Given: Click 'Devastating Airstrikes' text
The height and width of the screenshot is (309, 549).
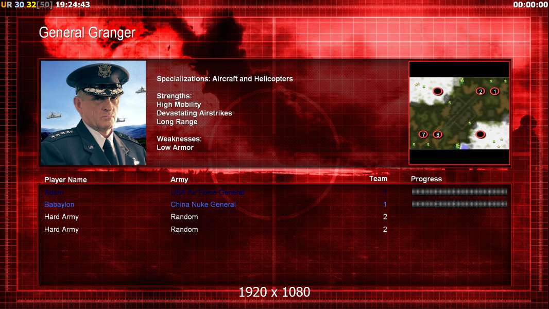Looking at the screenshot, I should pos(194,113).
